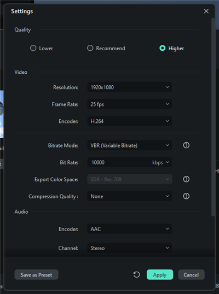Click the Export Color Space: label

click(x=56, y=179)
